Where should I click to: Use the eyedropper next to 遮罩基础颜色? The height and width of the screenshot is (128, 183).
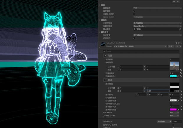click(x=178, y=110)
